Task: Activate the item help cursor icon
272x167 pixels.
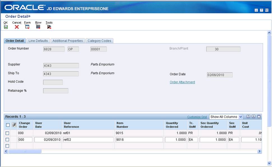Action: point(267,10)
